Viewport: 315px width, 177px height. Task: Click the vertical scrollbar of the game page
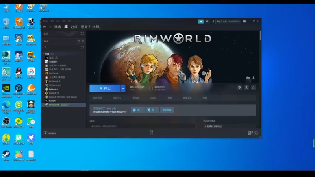260,36
